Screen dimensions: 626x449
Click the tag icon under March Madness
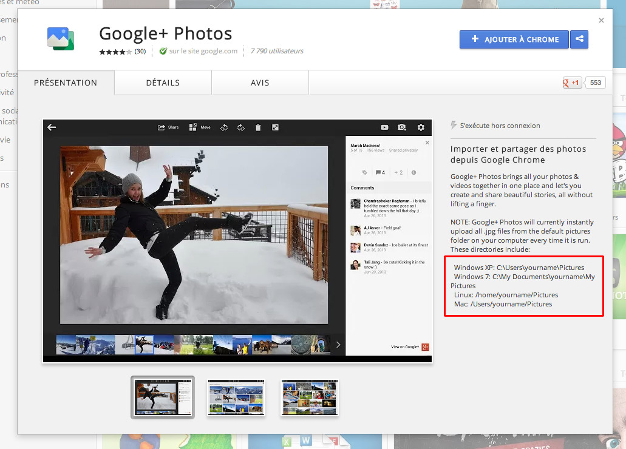point(364,172)
